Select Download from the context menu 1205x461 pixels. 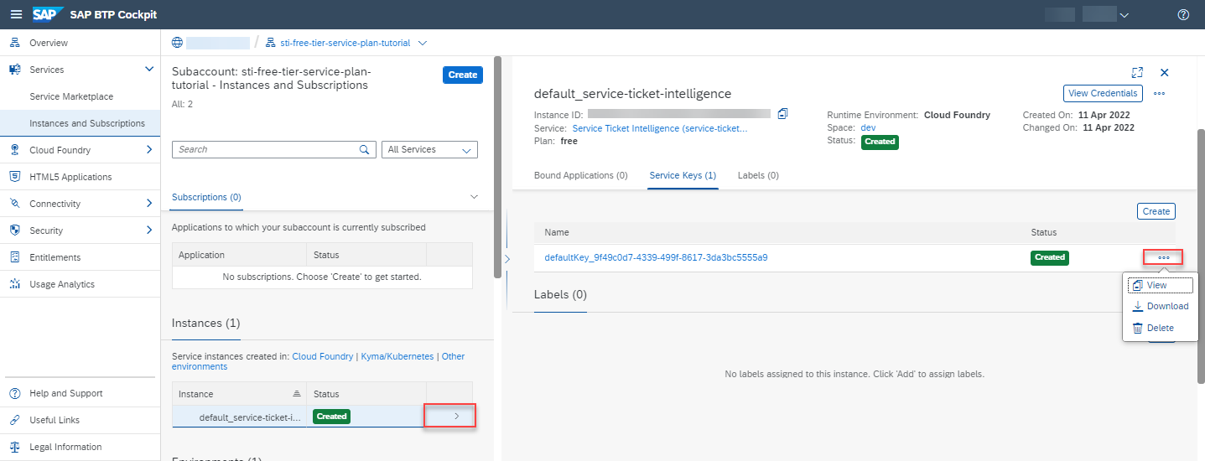coord(1160,307)
